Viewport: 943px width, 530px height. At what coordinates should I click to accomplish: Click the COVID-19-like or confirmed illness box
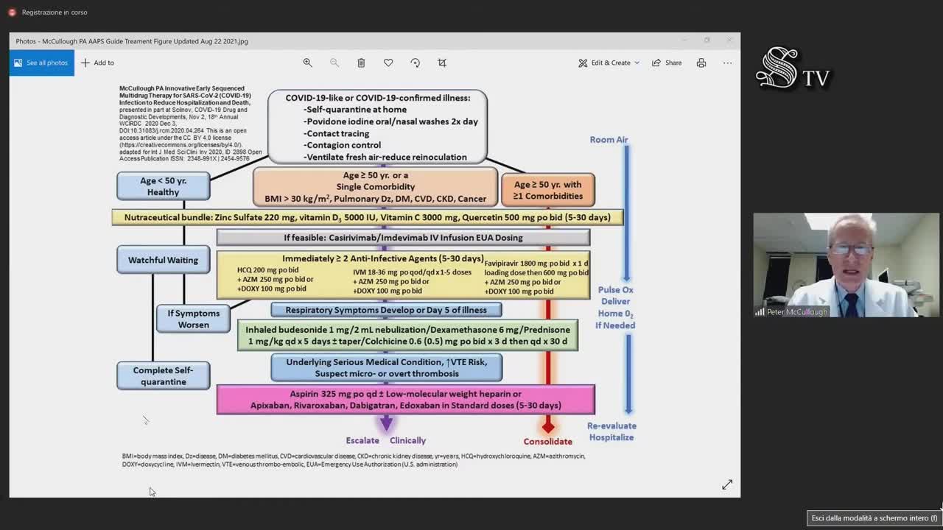tap(376, 127)
